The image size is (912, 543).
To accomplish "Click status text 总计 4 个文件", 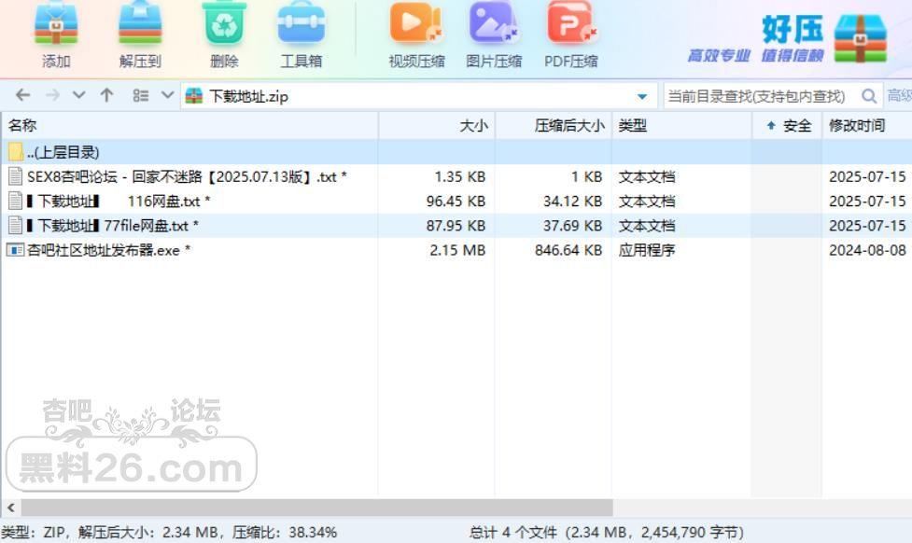I will coord(513,533).
